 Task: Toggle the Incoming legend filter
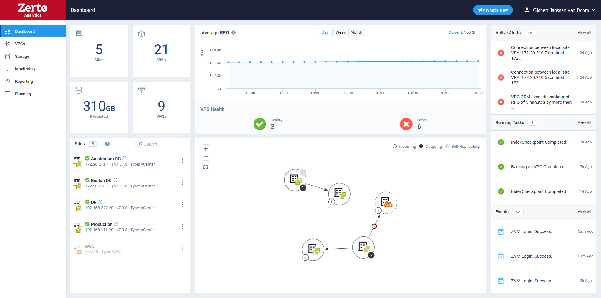coord(404,147)
